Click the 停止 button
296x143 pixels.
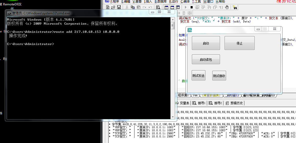point(239,43)
